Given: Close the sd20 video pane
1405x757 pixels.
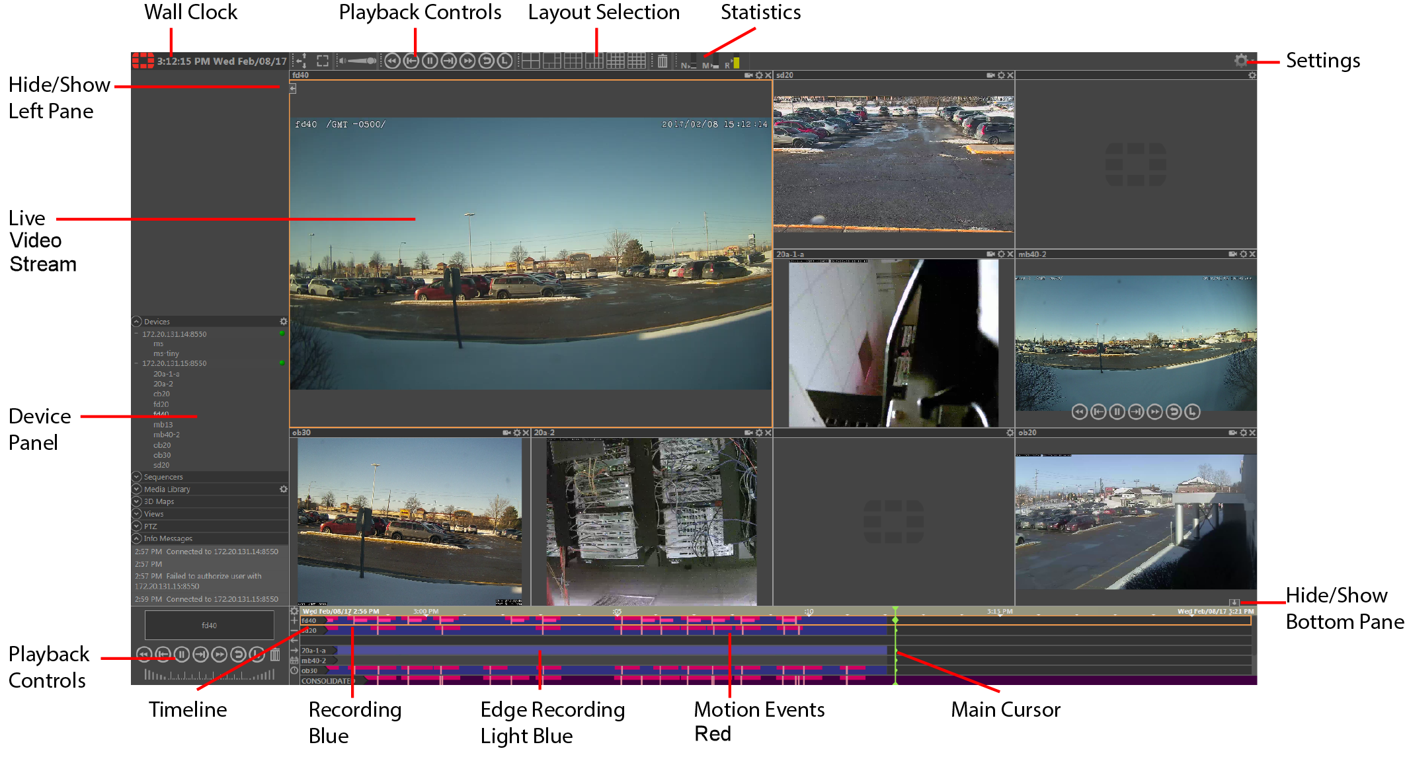Looking at the screenshot, I should [x=1010, y=75].
